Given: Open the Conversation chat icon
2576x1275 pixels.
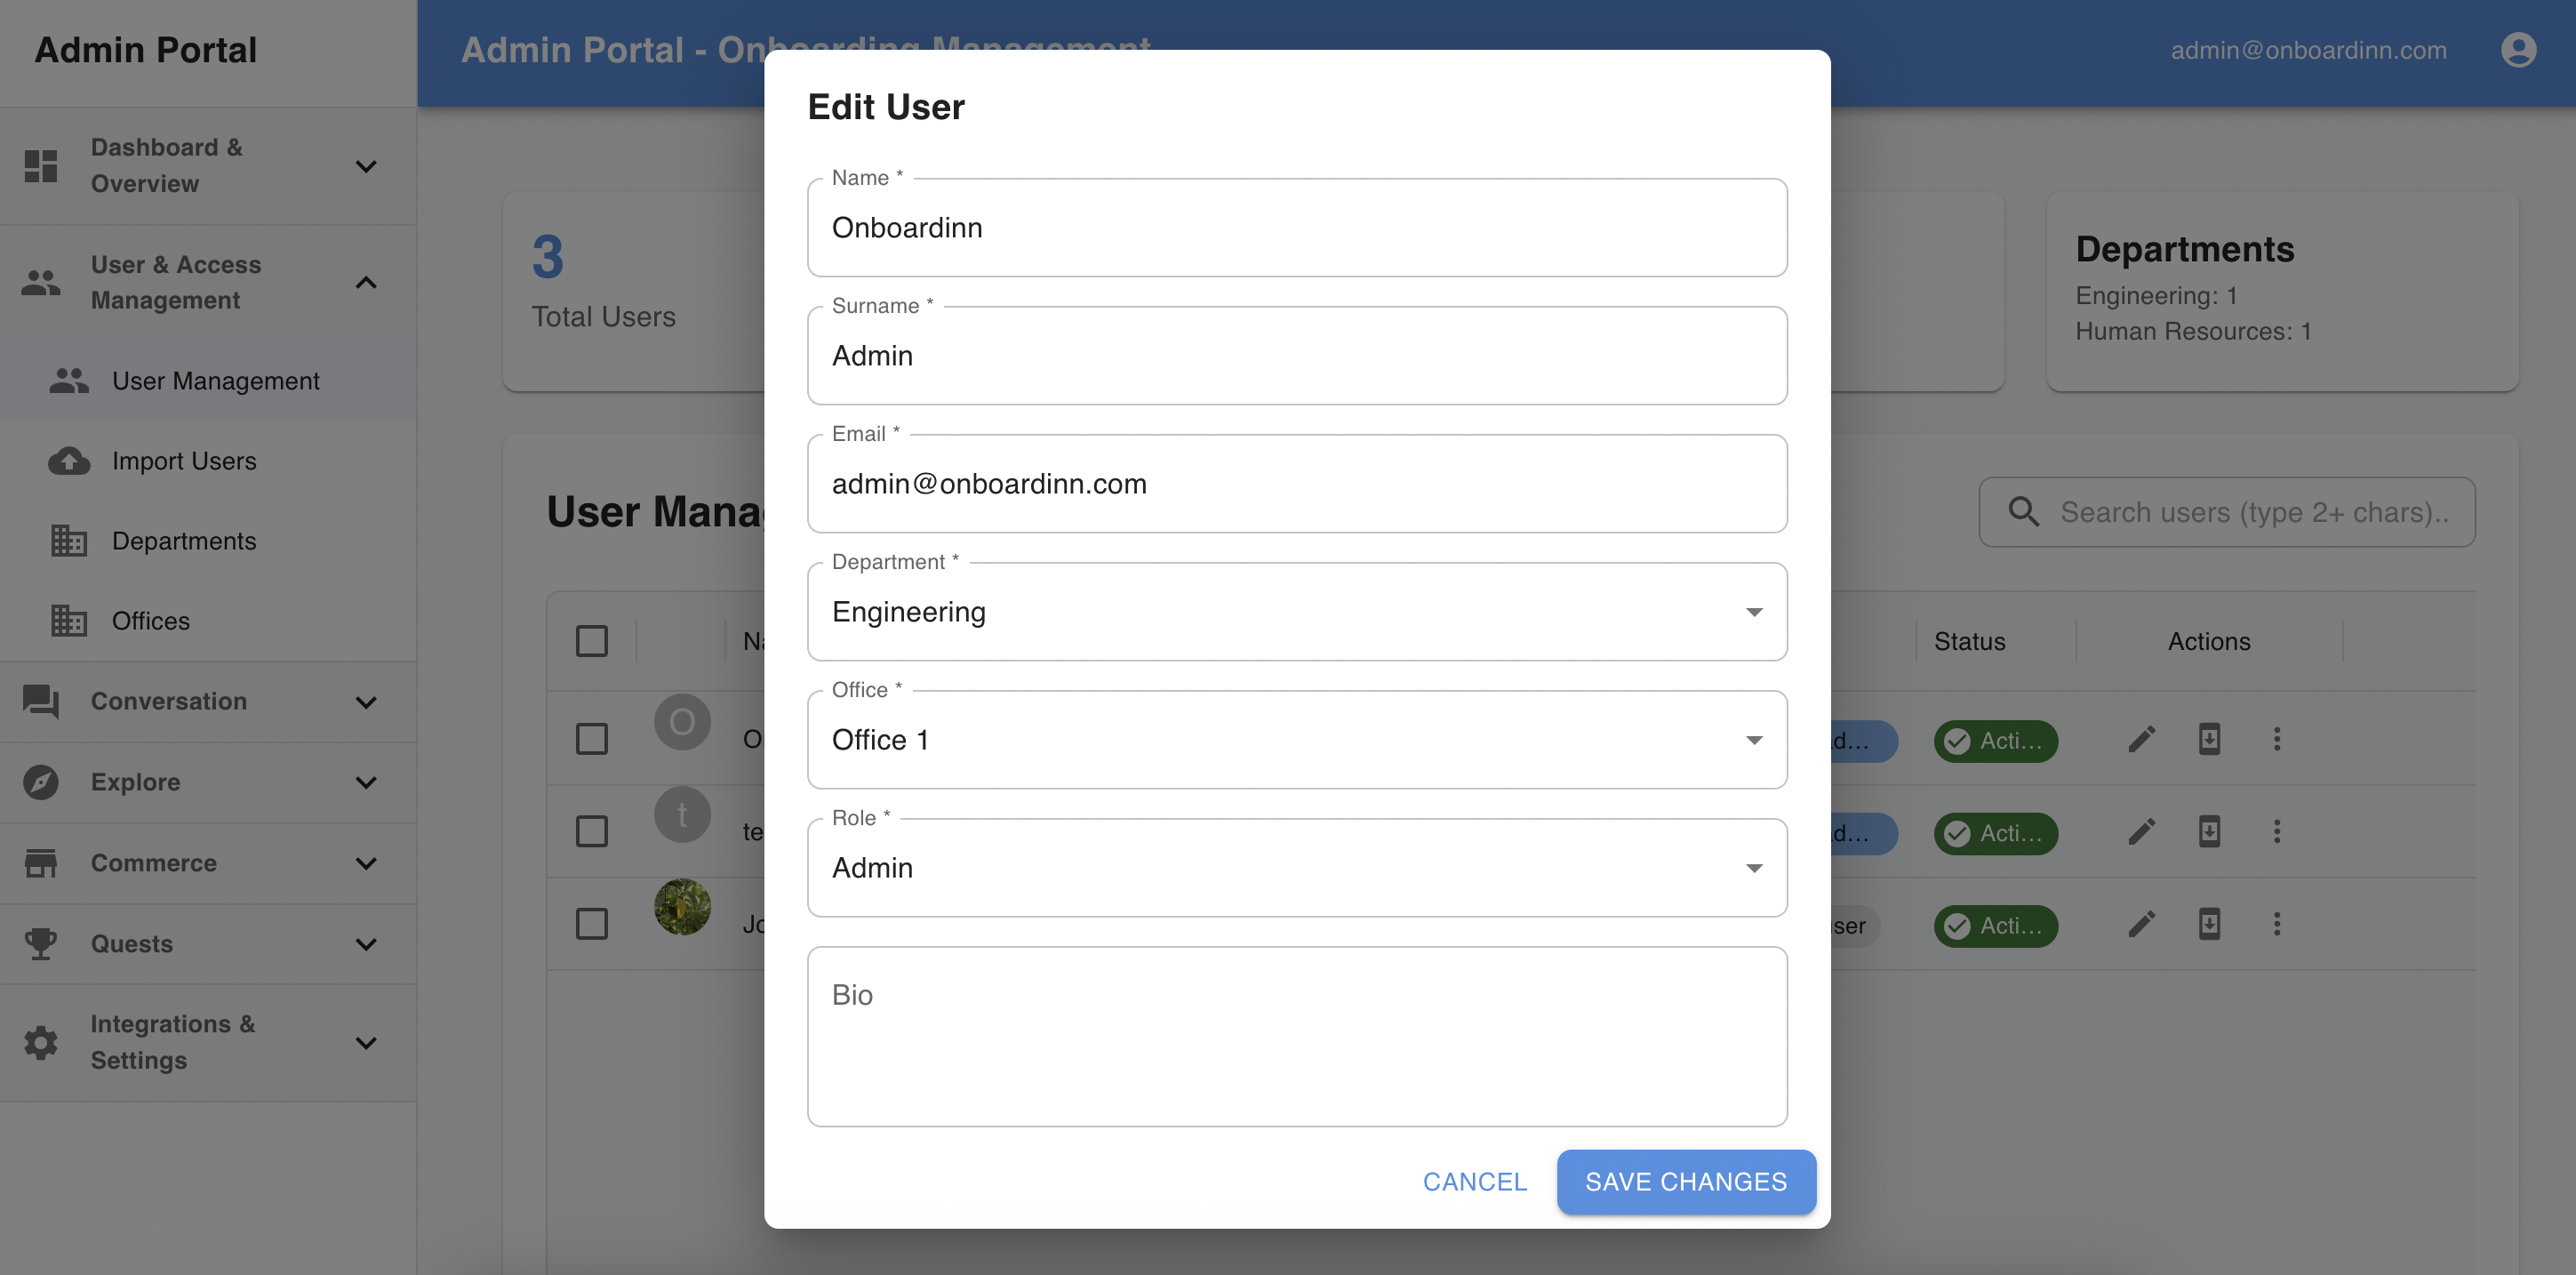Looking at the screenshot, I should 40,702.
